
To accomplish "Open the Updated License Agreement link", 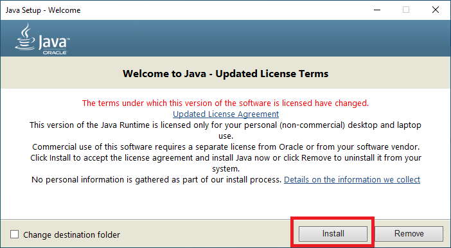I will click(x=225, y=114).
